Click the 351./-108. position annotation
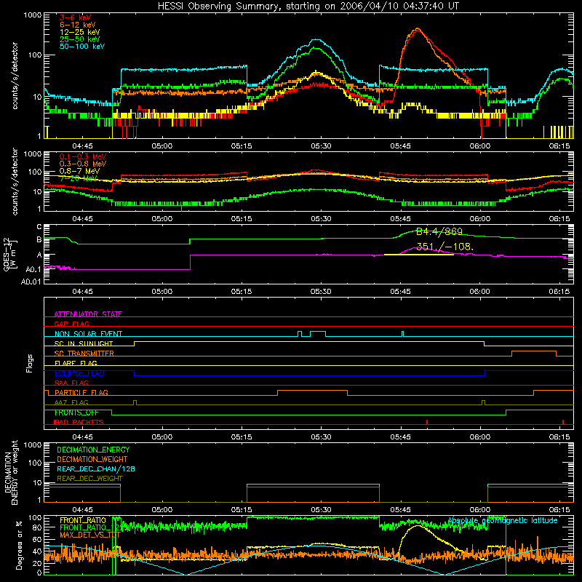This screenshot has width=582, height=582. [444, 247]
